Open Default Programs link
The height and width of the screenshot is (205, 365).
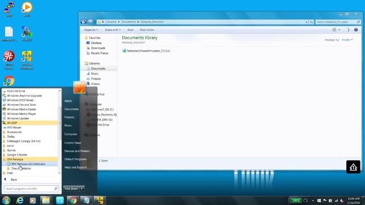point(75,159)
